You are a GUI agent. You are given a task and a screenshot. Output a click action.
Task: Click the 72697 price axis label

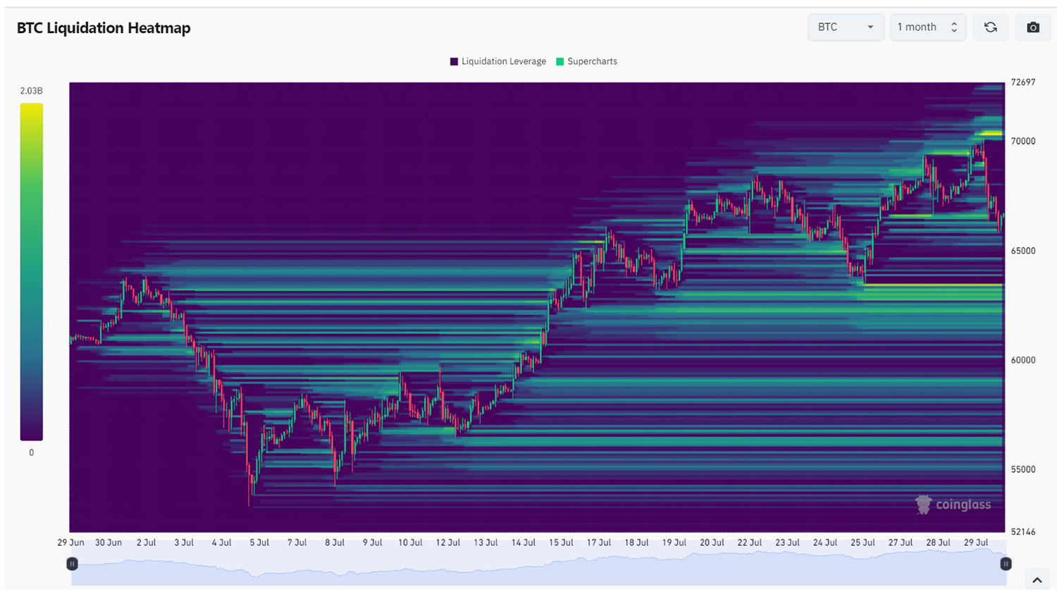(x=1023, y=82)
